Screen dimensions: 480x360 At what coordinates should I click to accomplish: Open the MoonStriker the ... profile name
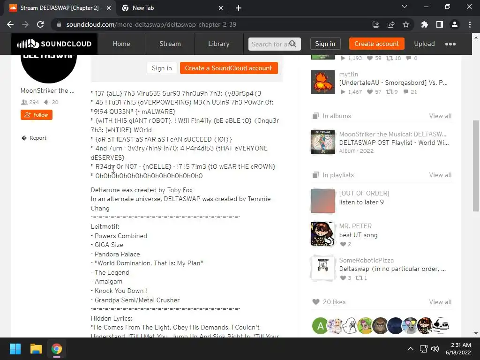coord(47,90)
